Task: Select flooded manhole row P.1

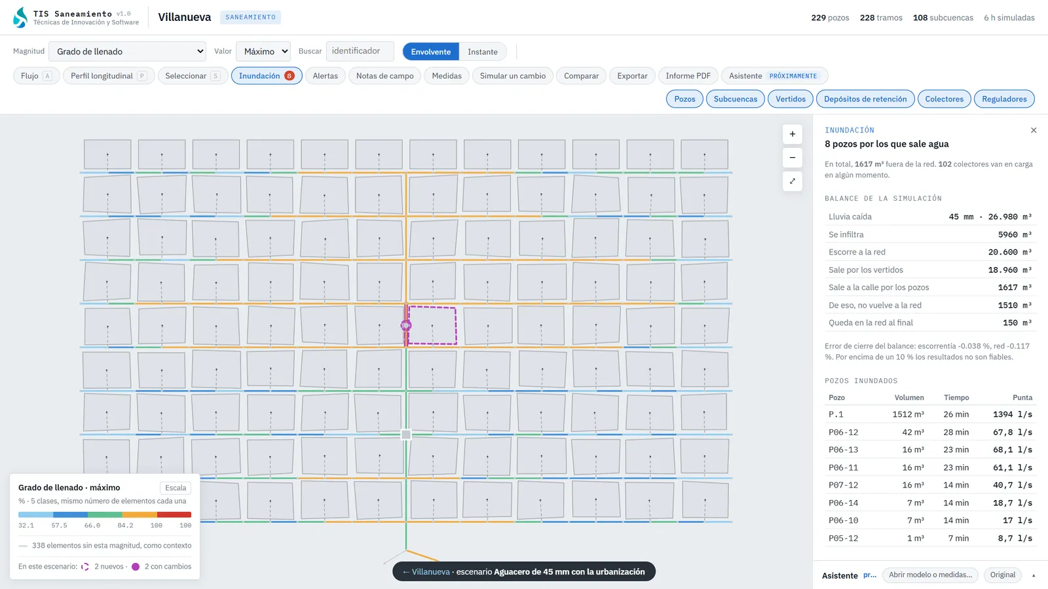Action: click(930, 414)
